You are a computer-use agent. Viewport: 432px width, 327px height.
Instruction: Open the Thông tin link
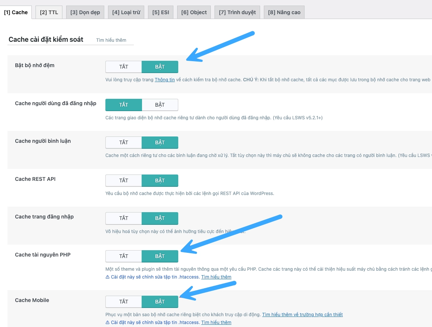pos(164,79)
